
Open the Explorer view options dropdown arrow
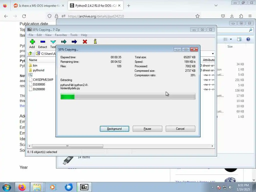(x=231, y=39)
